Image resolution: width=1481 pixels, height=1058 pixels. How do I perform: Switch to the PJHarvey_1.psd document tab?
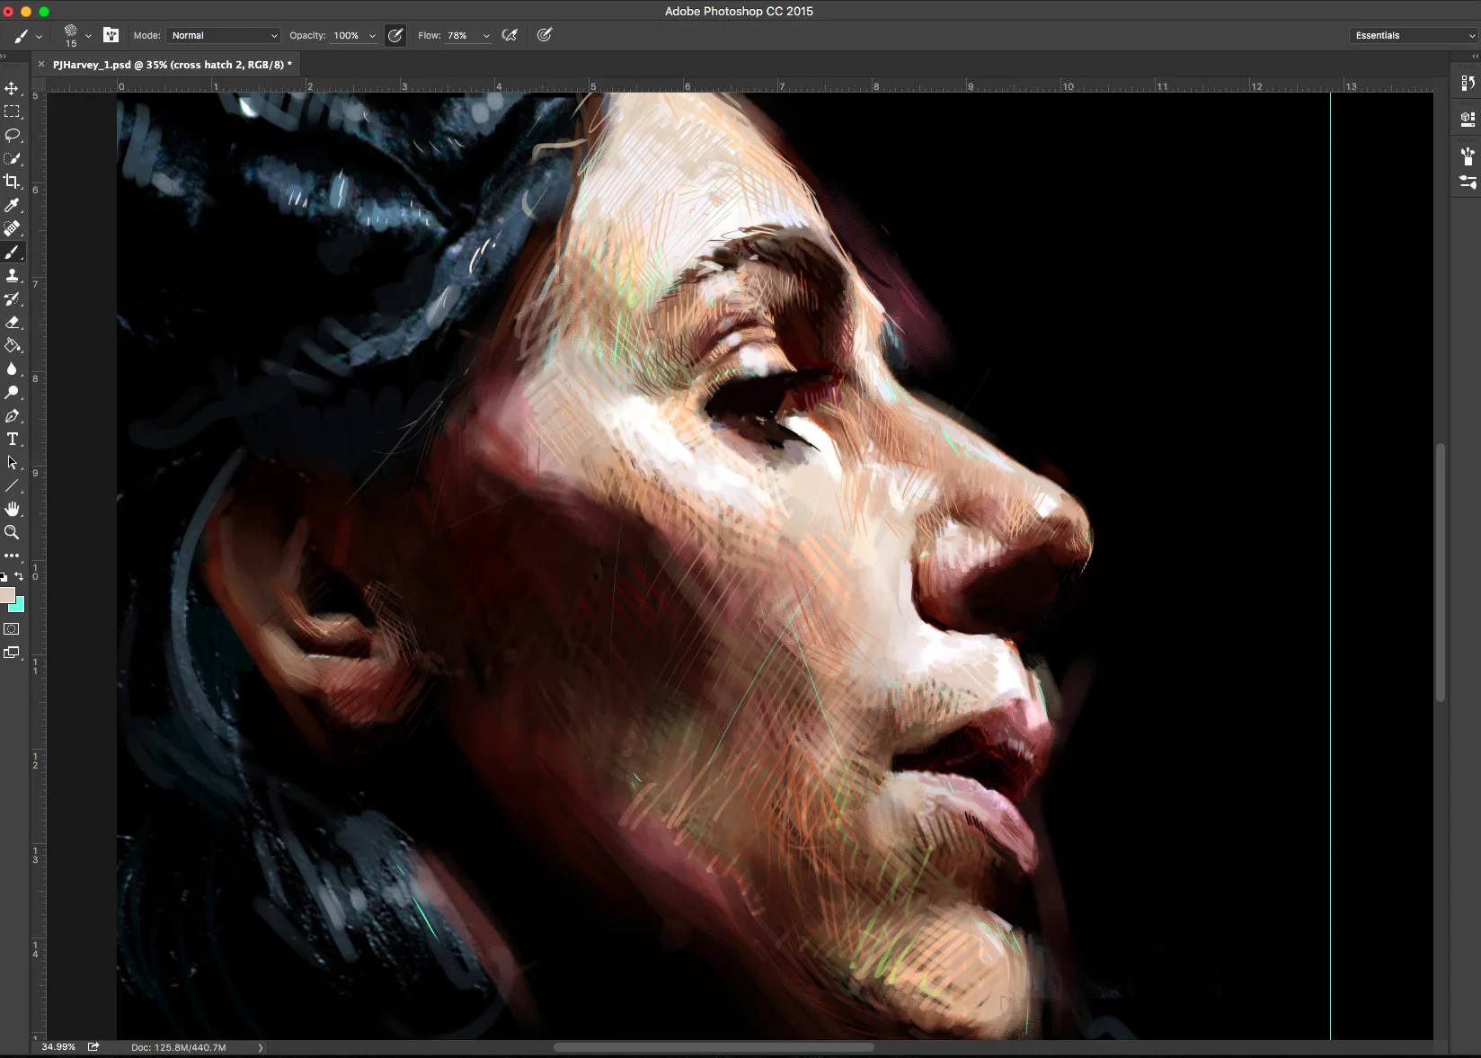(x=173, y=65)
